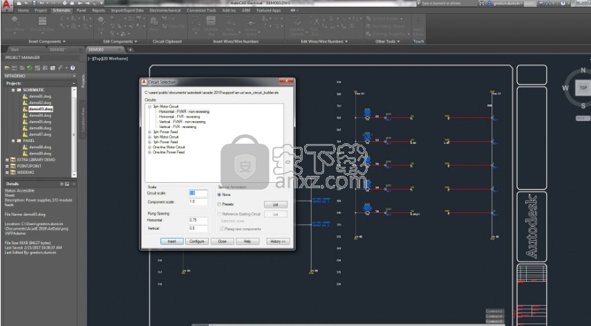Image resolution: width=591 pixels, height=326 pixels.
Task: Click the Vertical rung spacing field
Action: click(198, 228)
